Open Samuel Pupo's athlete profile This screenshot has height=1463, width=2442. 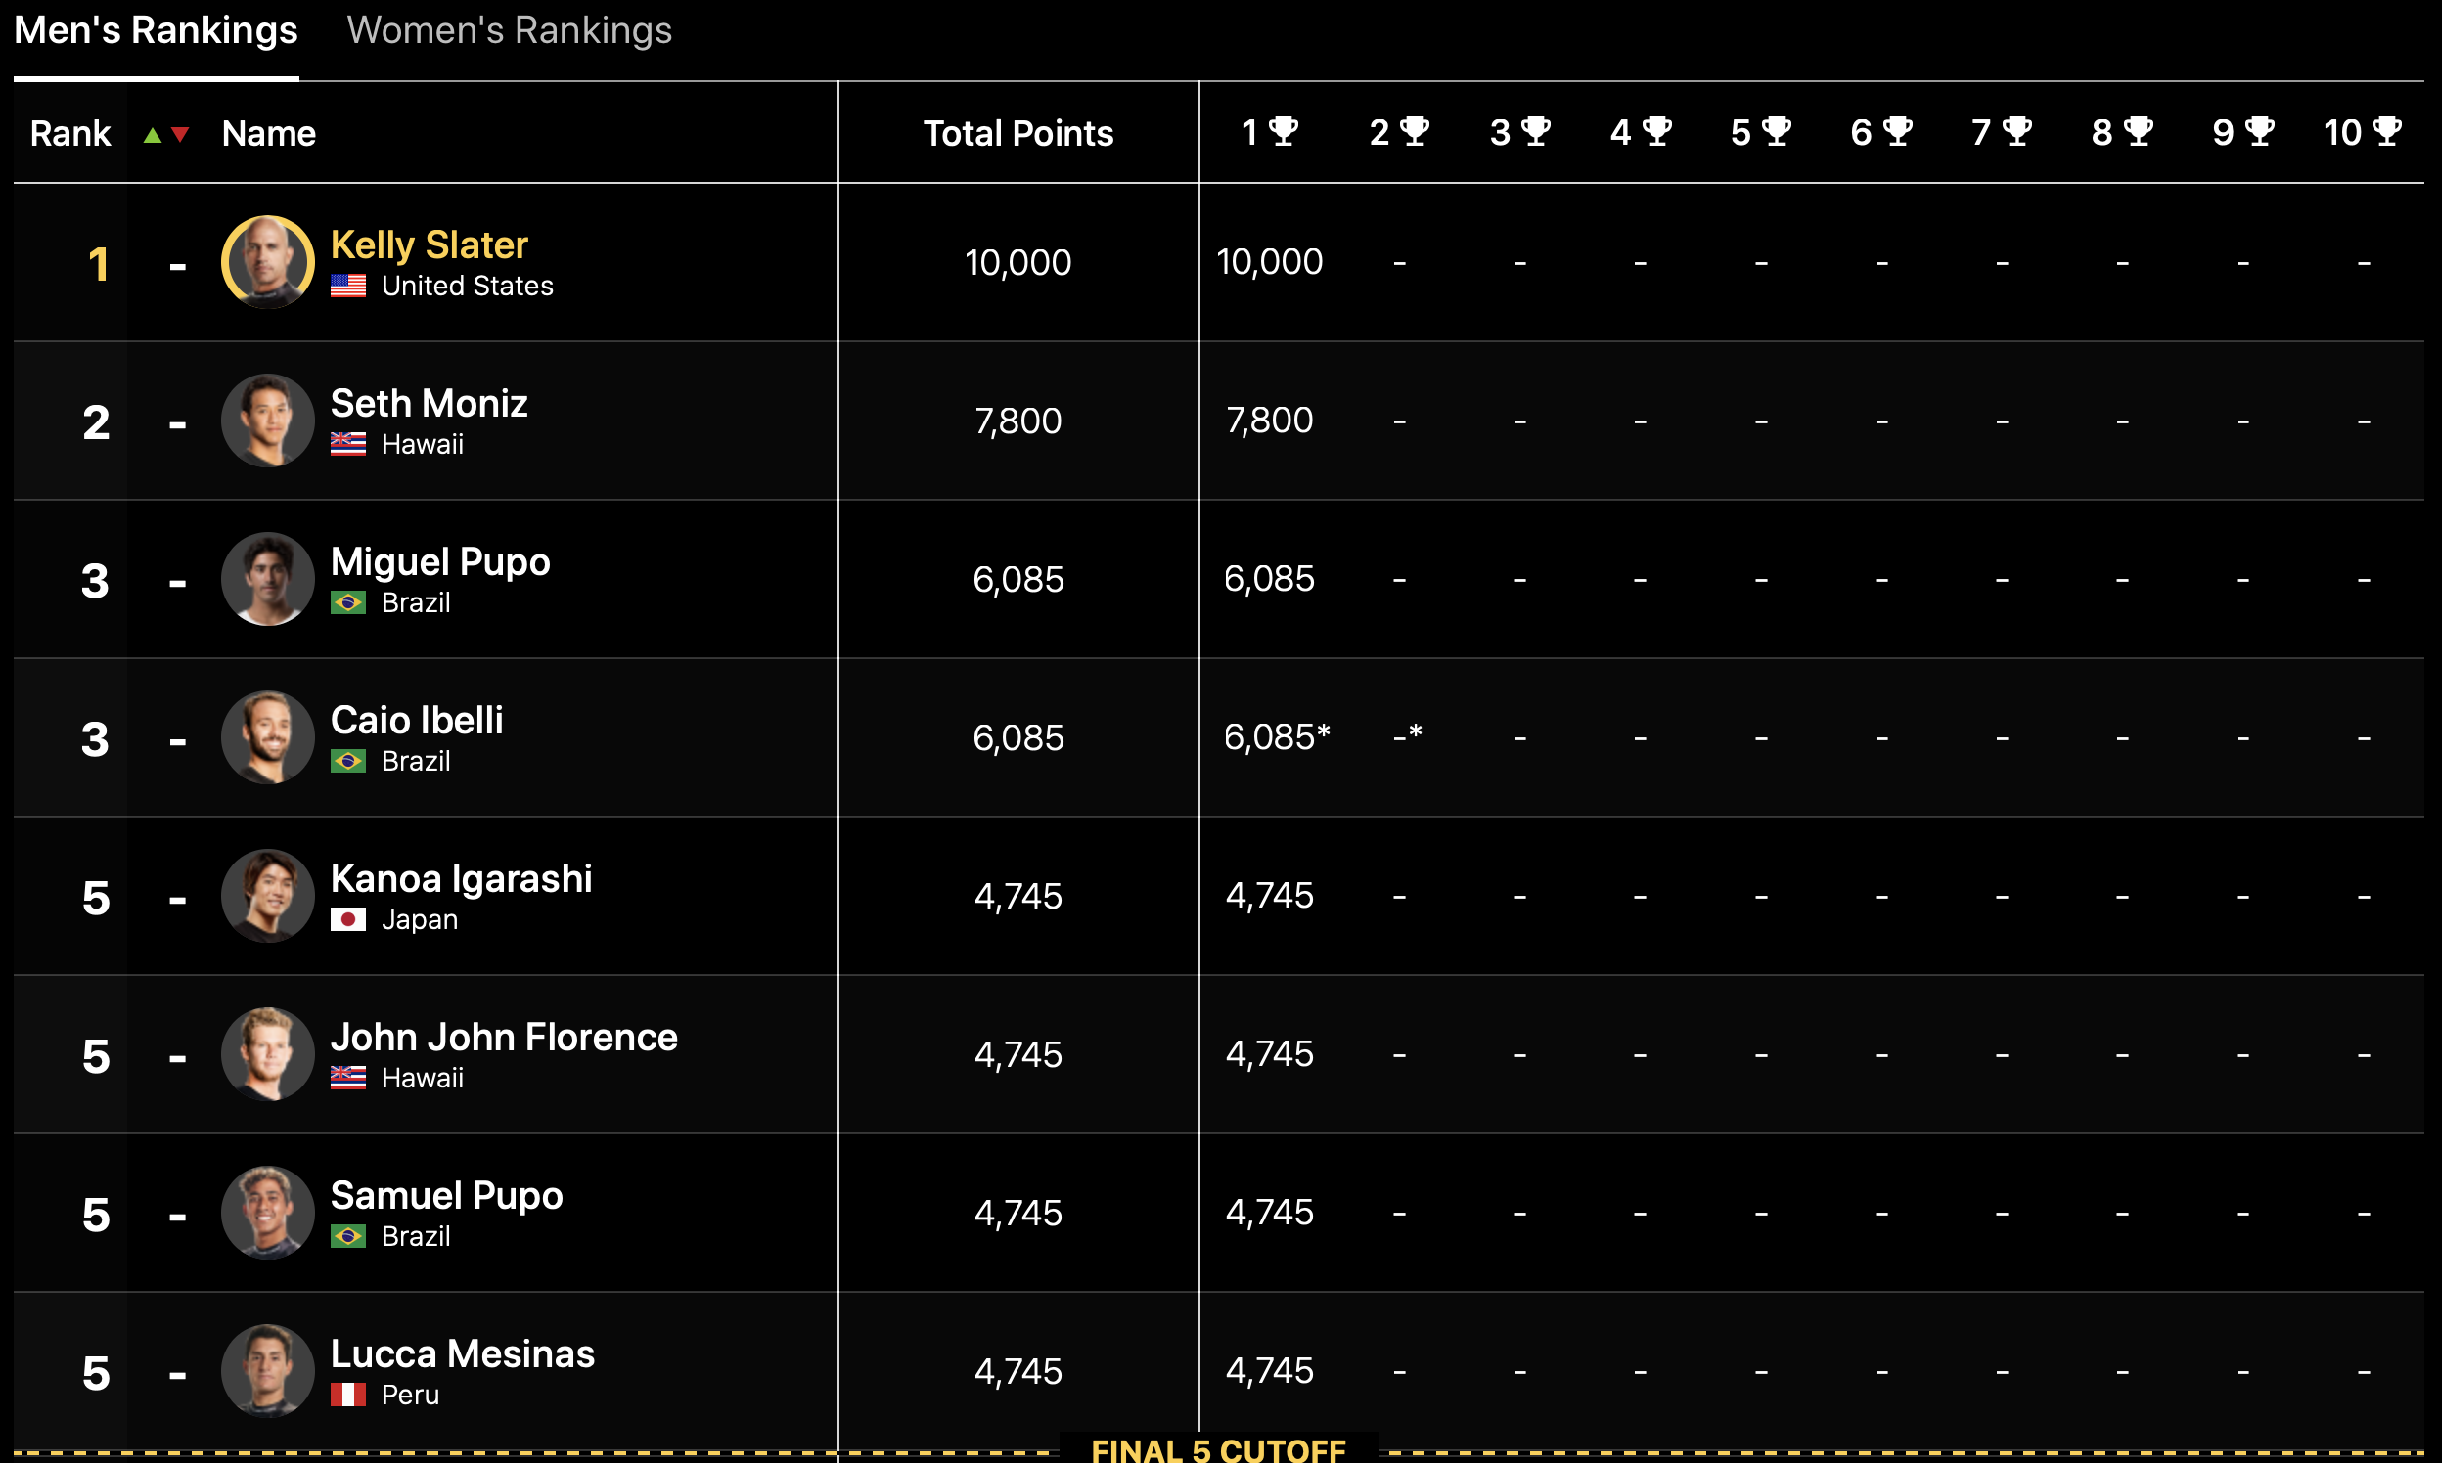click(446, 1196)
